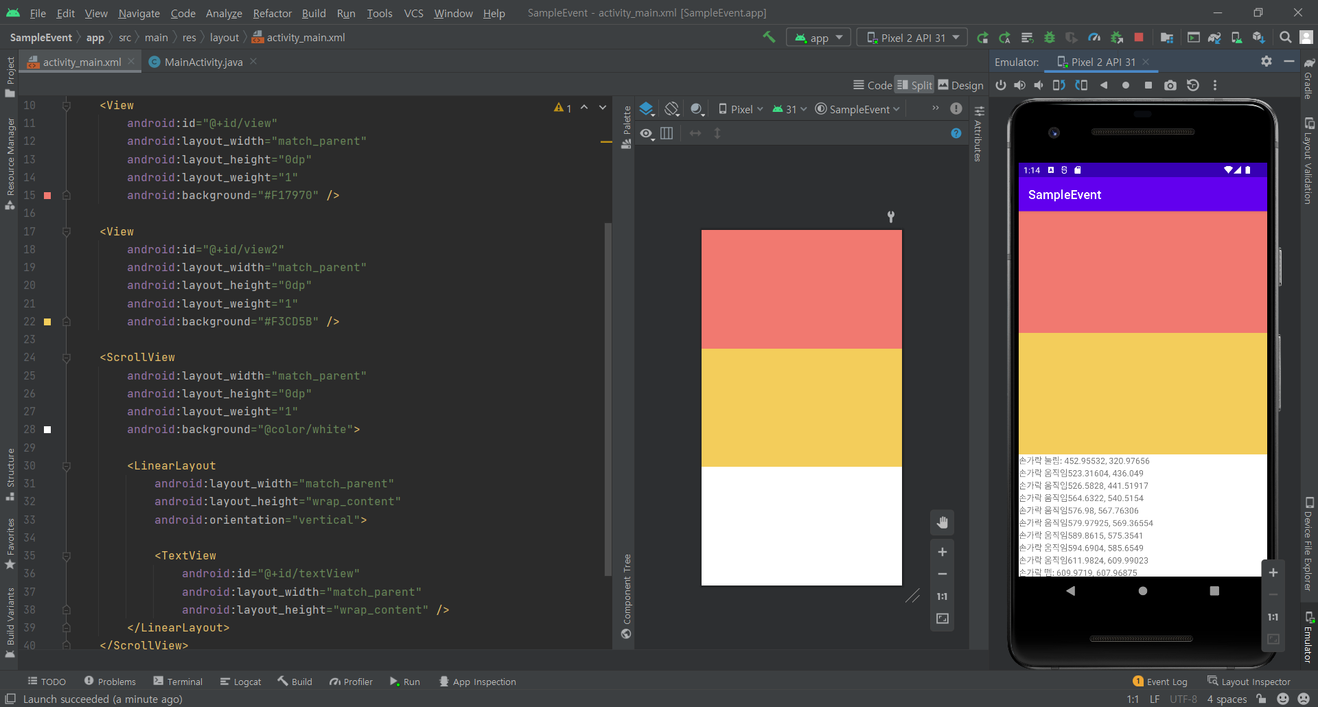Viewport: 1318px width, 707px height.
Task: Take an emulator screenshot
Action: coord(1170,85)
